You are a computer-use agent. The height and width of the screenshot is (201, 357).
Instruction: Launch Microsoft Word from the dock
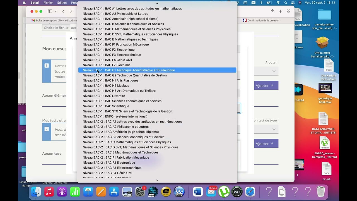[x=197, y=192]
